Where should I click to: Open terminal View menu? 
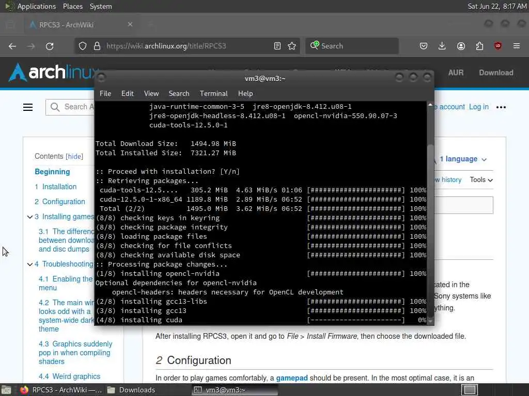(x=151, y=94)
